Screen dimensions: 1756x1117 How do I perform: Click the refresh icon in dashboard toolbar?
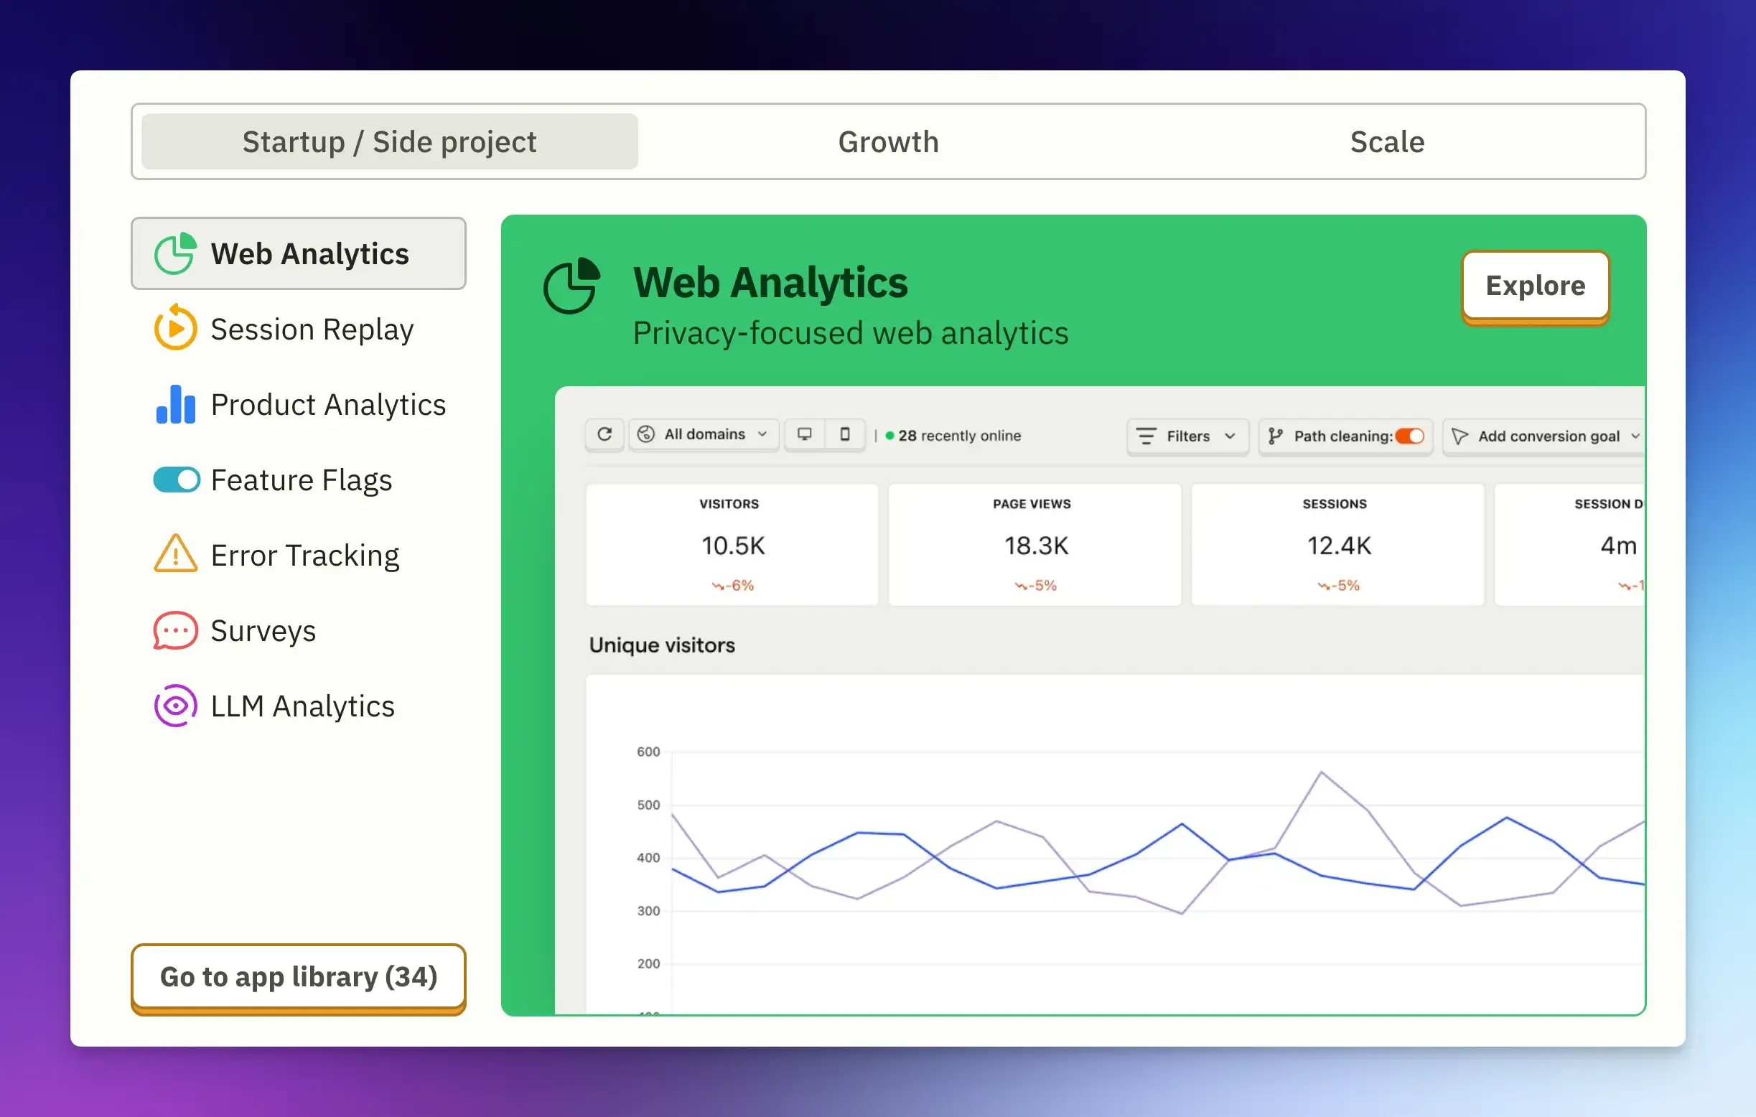[x=604, y=434]
